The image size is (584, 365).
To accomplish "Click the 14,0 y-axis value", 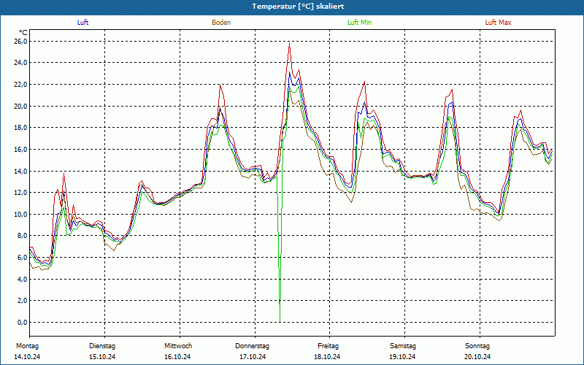I will (20, 171).
